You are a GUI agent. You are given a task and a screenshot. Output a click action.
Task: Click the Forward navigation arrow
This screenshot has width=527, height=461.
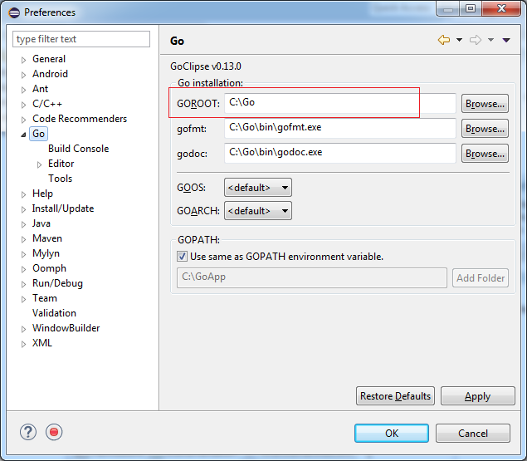(476, 40)
